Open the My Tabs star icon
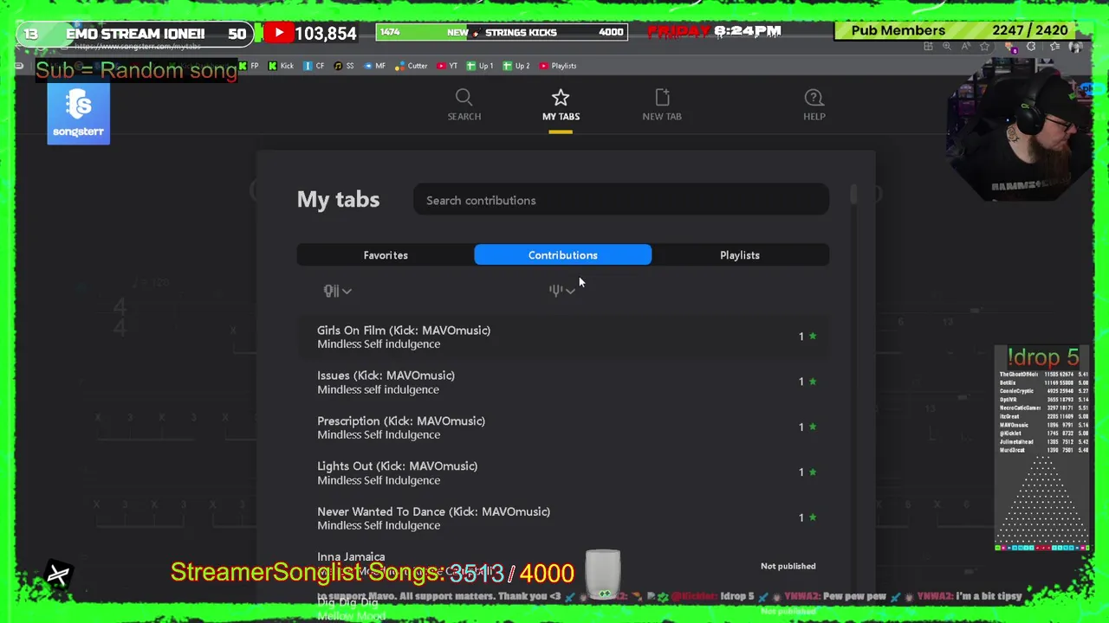The image size is (1109, 623). click(561, 98)
